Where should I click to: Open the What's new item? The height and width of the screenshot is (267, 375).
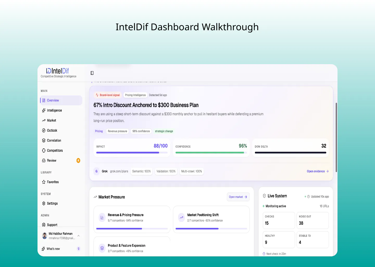61,249
